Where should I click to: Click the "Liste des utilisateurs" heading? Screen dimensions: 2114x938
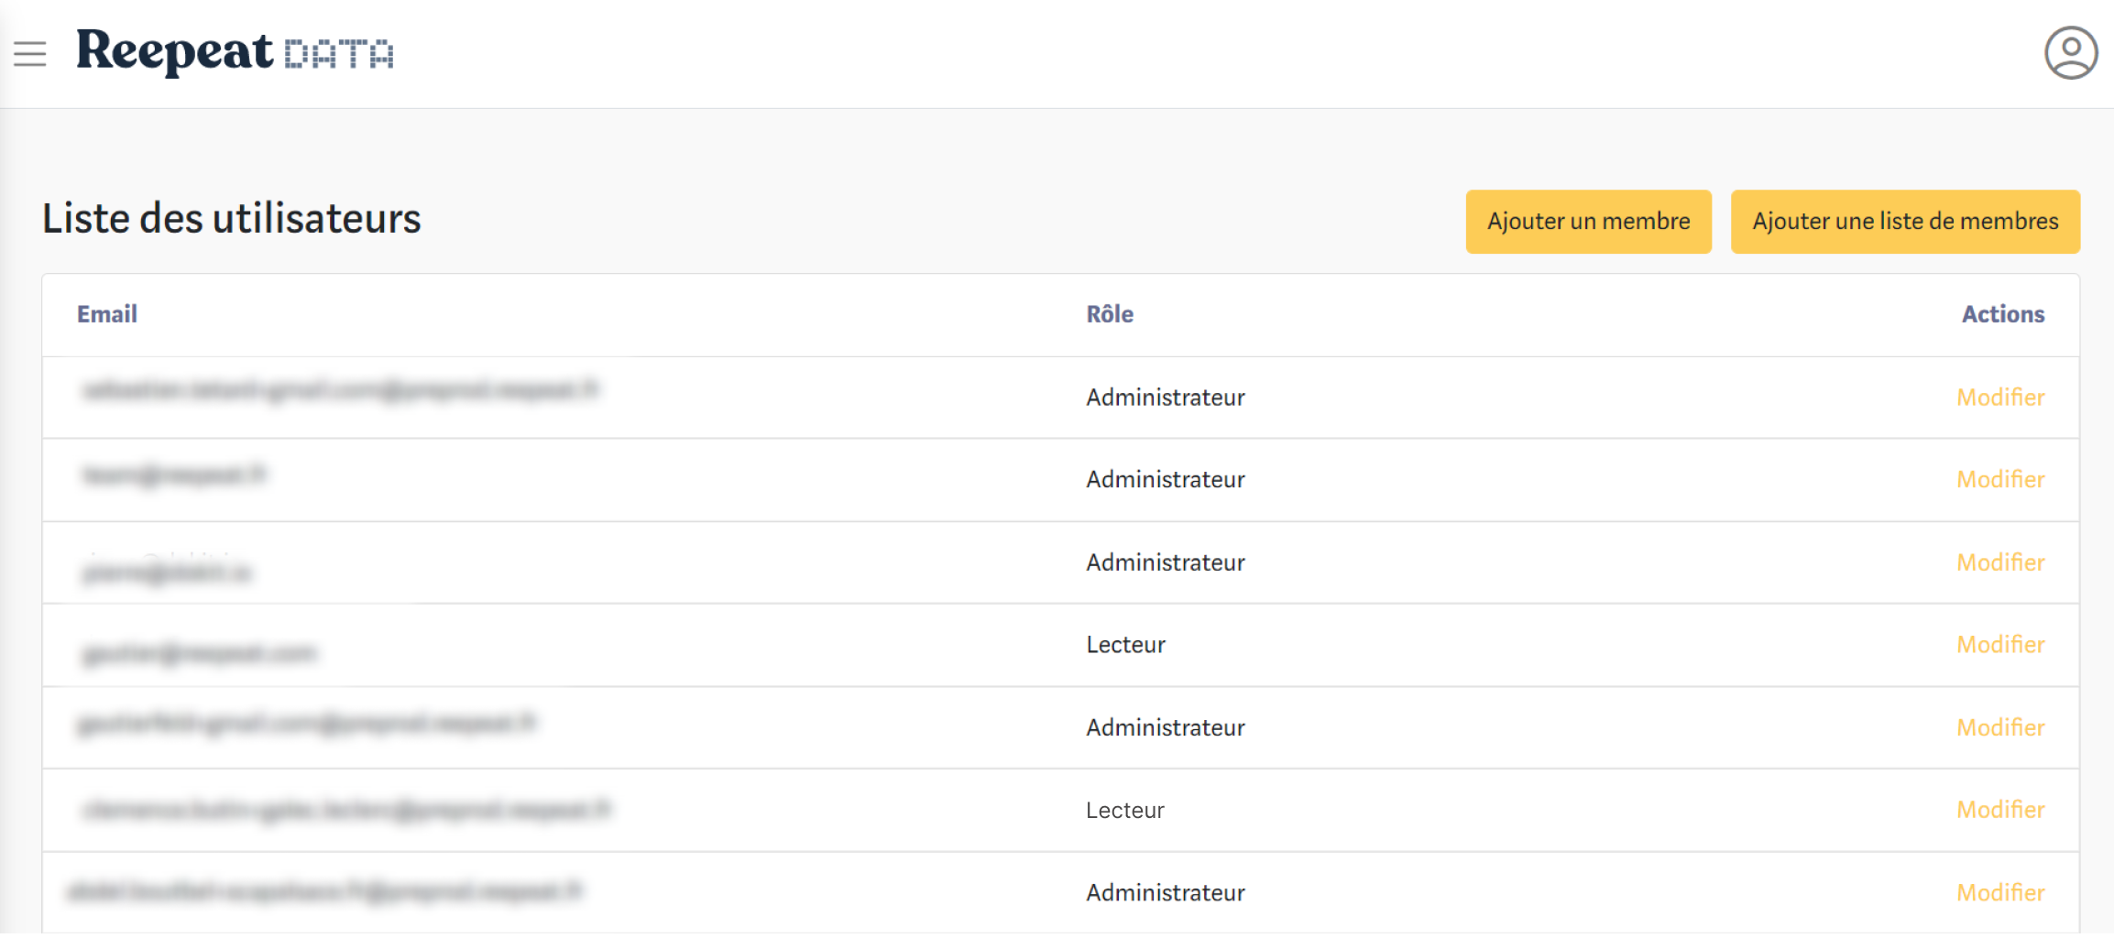[232, 219]
